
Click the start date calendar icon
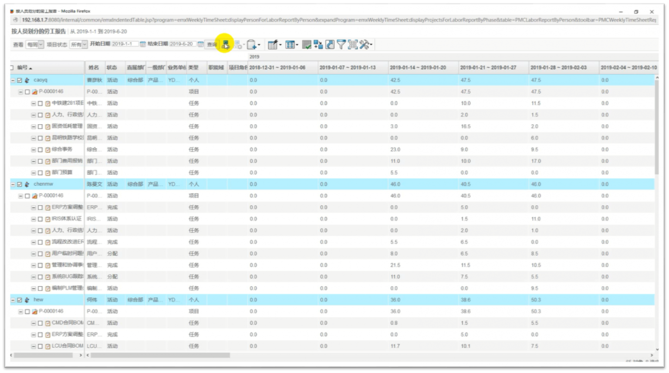pos(143,44)
